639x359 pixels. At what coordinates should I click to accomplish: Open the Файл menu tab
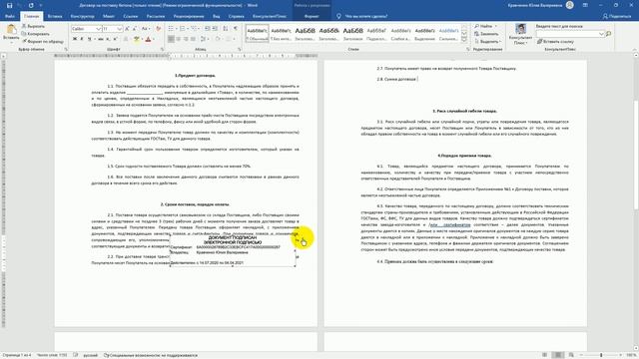pyautogui.click(x=10, y=16)
